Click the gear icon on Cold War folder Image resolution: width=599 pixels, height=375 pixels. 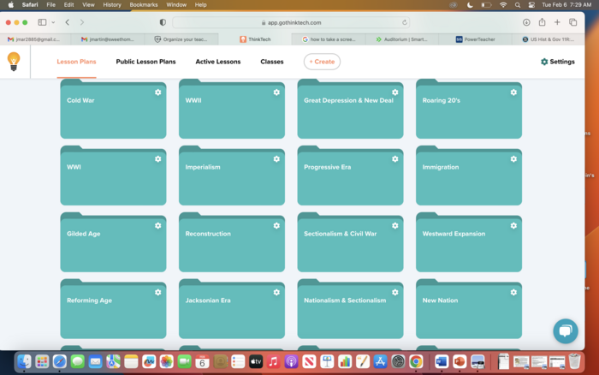[157, 92]
